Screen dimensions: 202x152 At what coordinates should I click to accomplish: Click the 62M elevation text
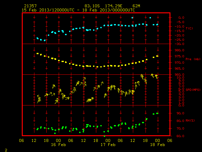pyautogui.click(x=136, y=6)
